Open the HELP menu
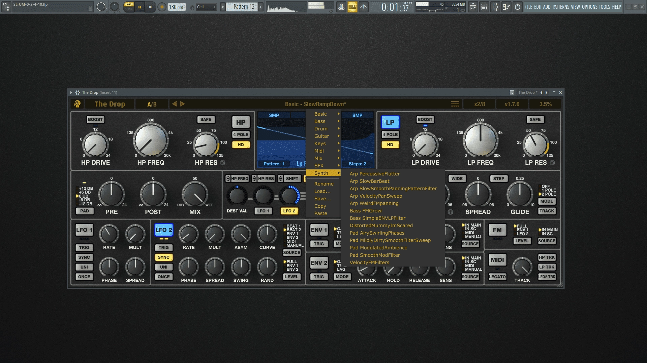The height and width of the screenshot is (363, 647). coord(617,7)
